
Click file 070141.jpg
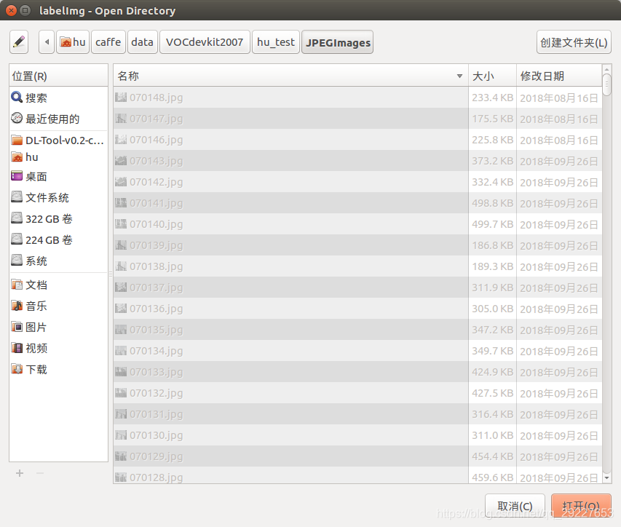(x=290, y=203)
